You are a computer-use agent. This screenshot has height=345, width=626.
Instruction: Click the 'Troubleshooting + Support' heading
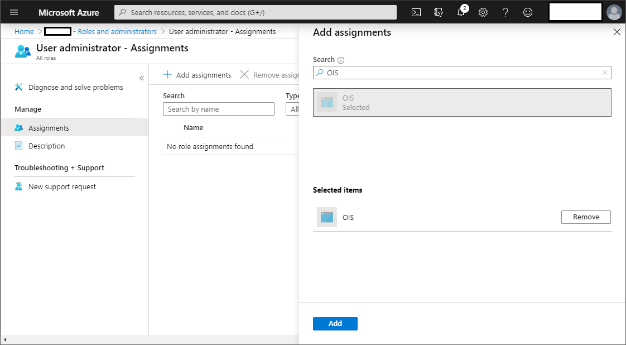[60, 167]
